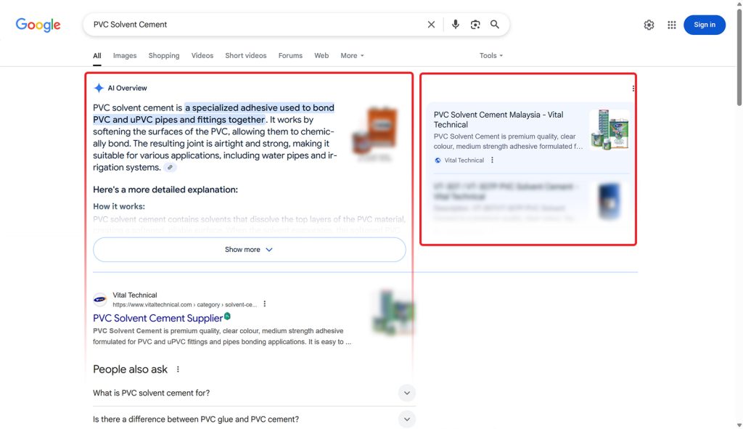Screen dimensions: 743x429
Task: Click the 'How it works:' subheading
Action: [x=119, y=206]
